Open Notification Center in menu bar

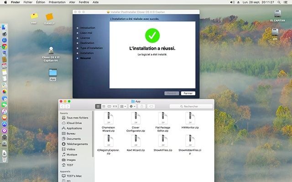click(285, 2)
